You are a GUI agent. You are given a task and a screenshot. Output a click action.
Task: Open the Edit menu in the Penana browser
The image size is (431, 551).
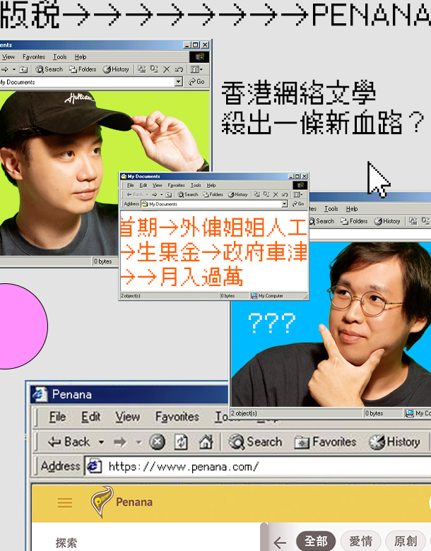(90, 417)
